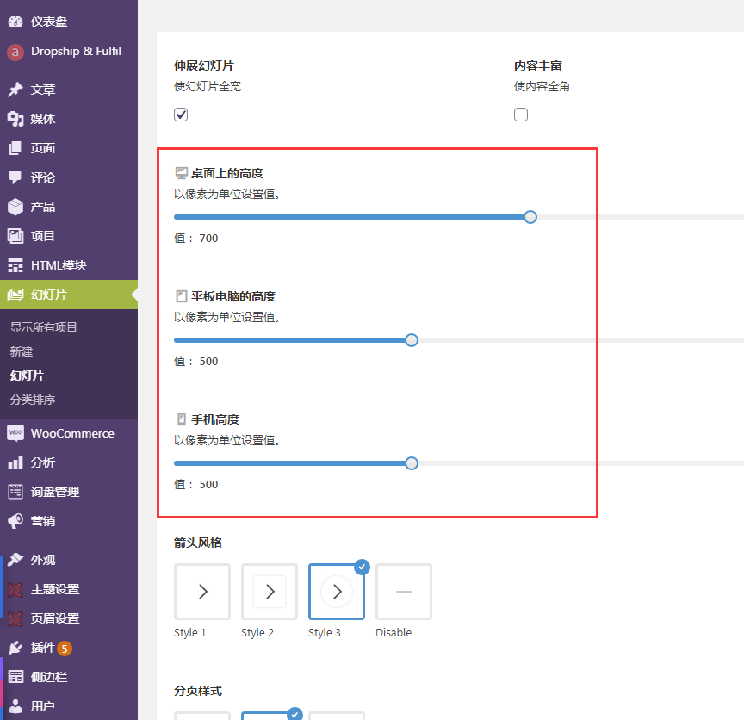
Task: Click the desktop monitor icon beside 桌面上的高度
Action: [181, 173]
